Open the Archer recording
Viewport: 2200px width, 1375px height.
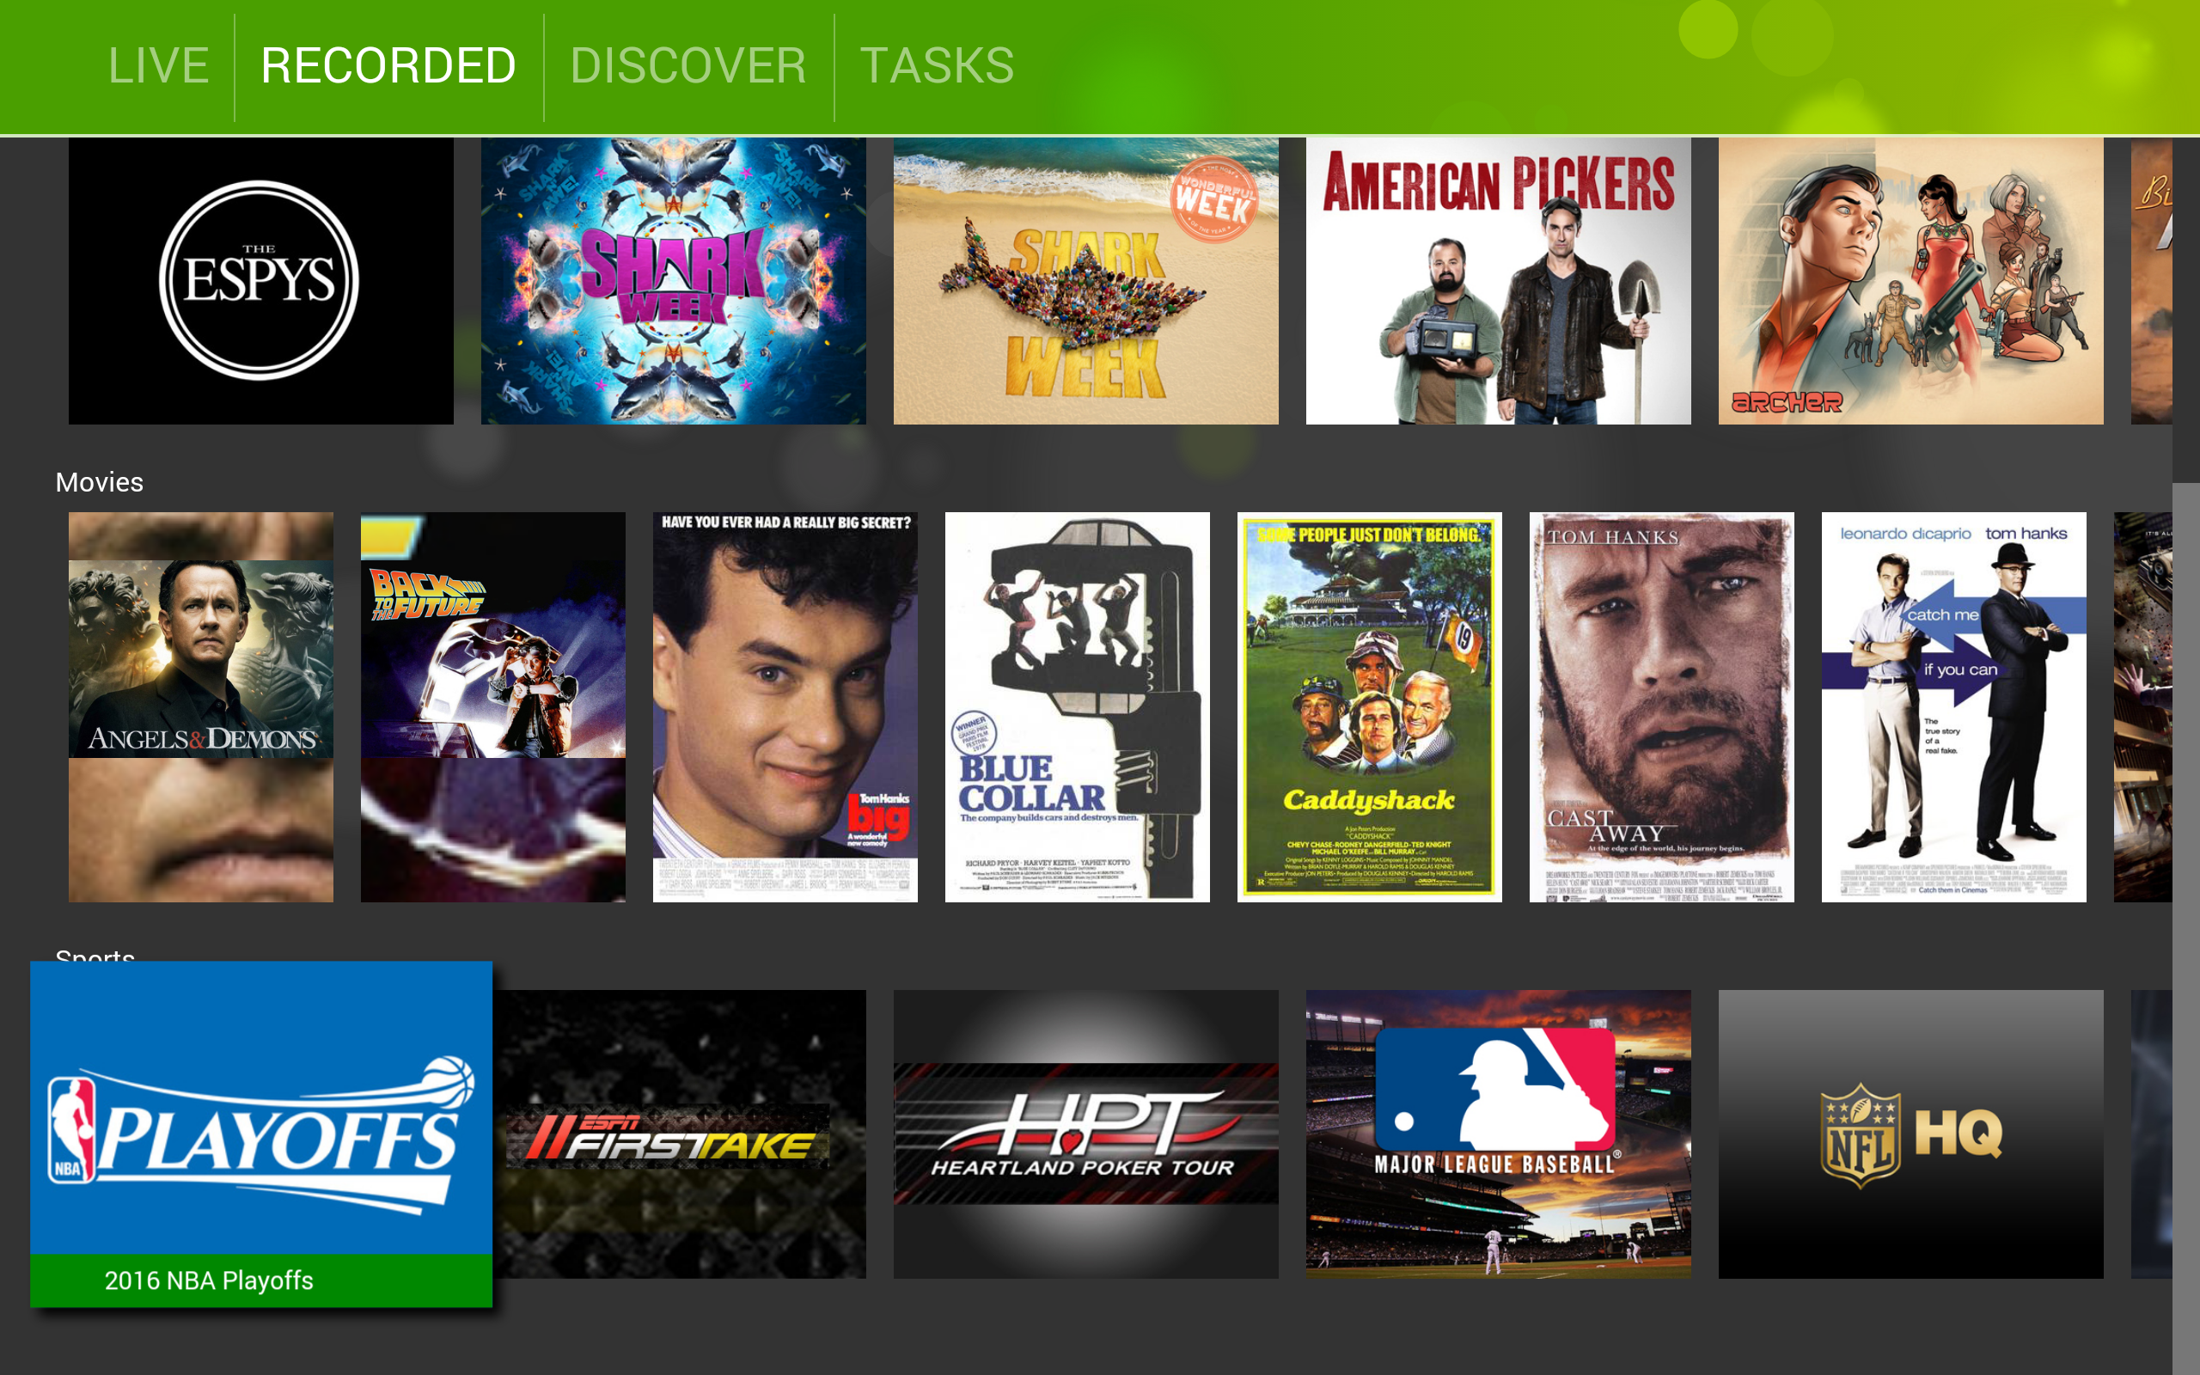pos(1909,280)
